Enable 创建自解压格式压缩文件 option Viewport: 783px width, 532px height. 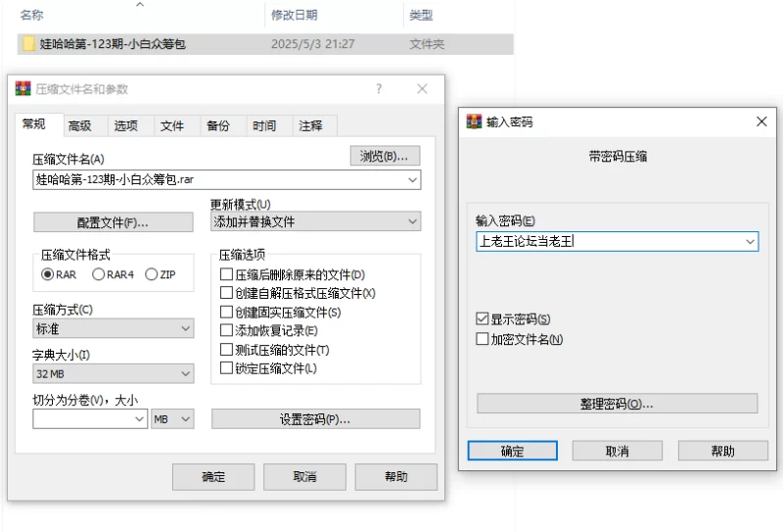pos(226,293)
